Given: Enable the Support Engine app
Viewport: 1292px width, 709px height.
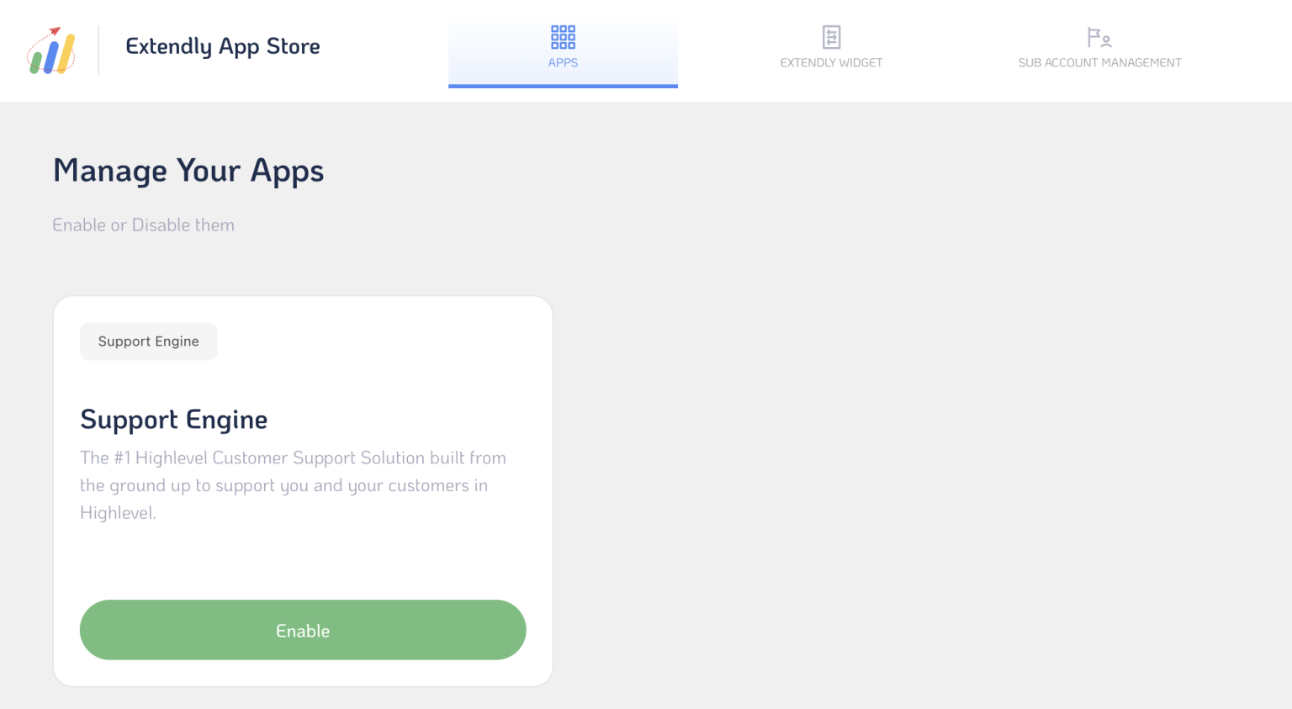Looking at the screenshot, I should 303,630.
